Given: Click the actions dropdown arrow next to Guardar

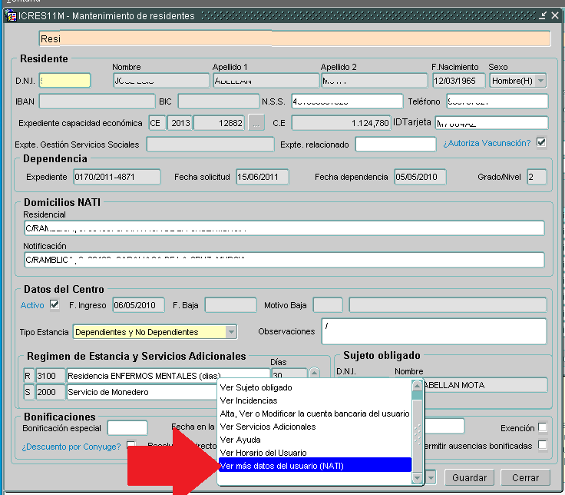Looking at the screenshot, I should point(431,478).
